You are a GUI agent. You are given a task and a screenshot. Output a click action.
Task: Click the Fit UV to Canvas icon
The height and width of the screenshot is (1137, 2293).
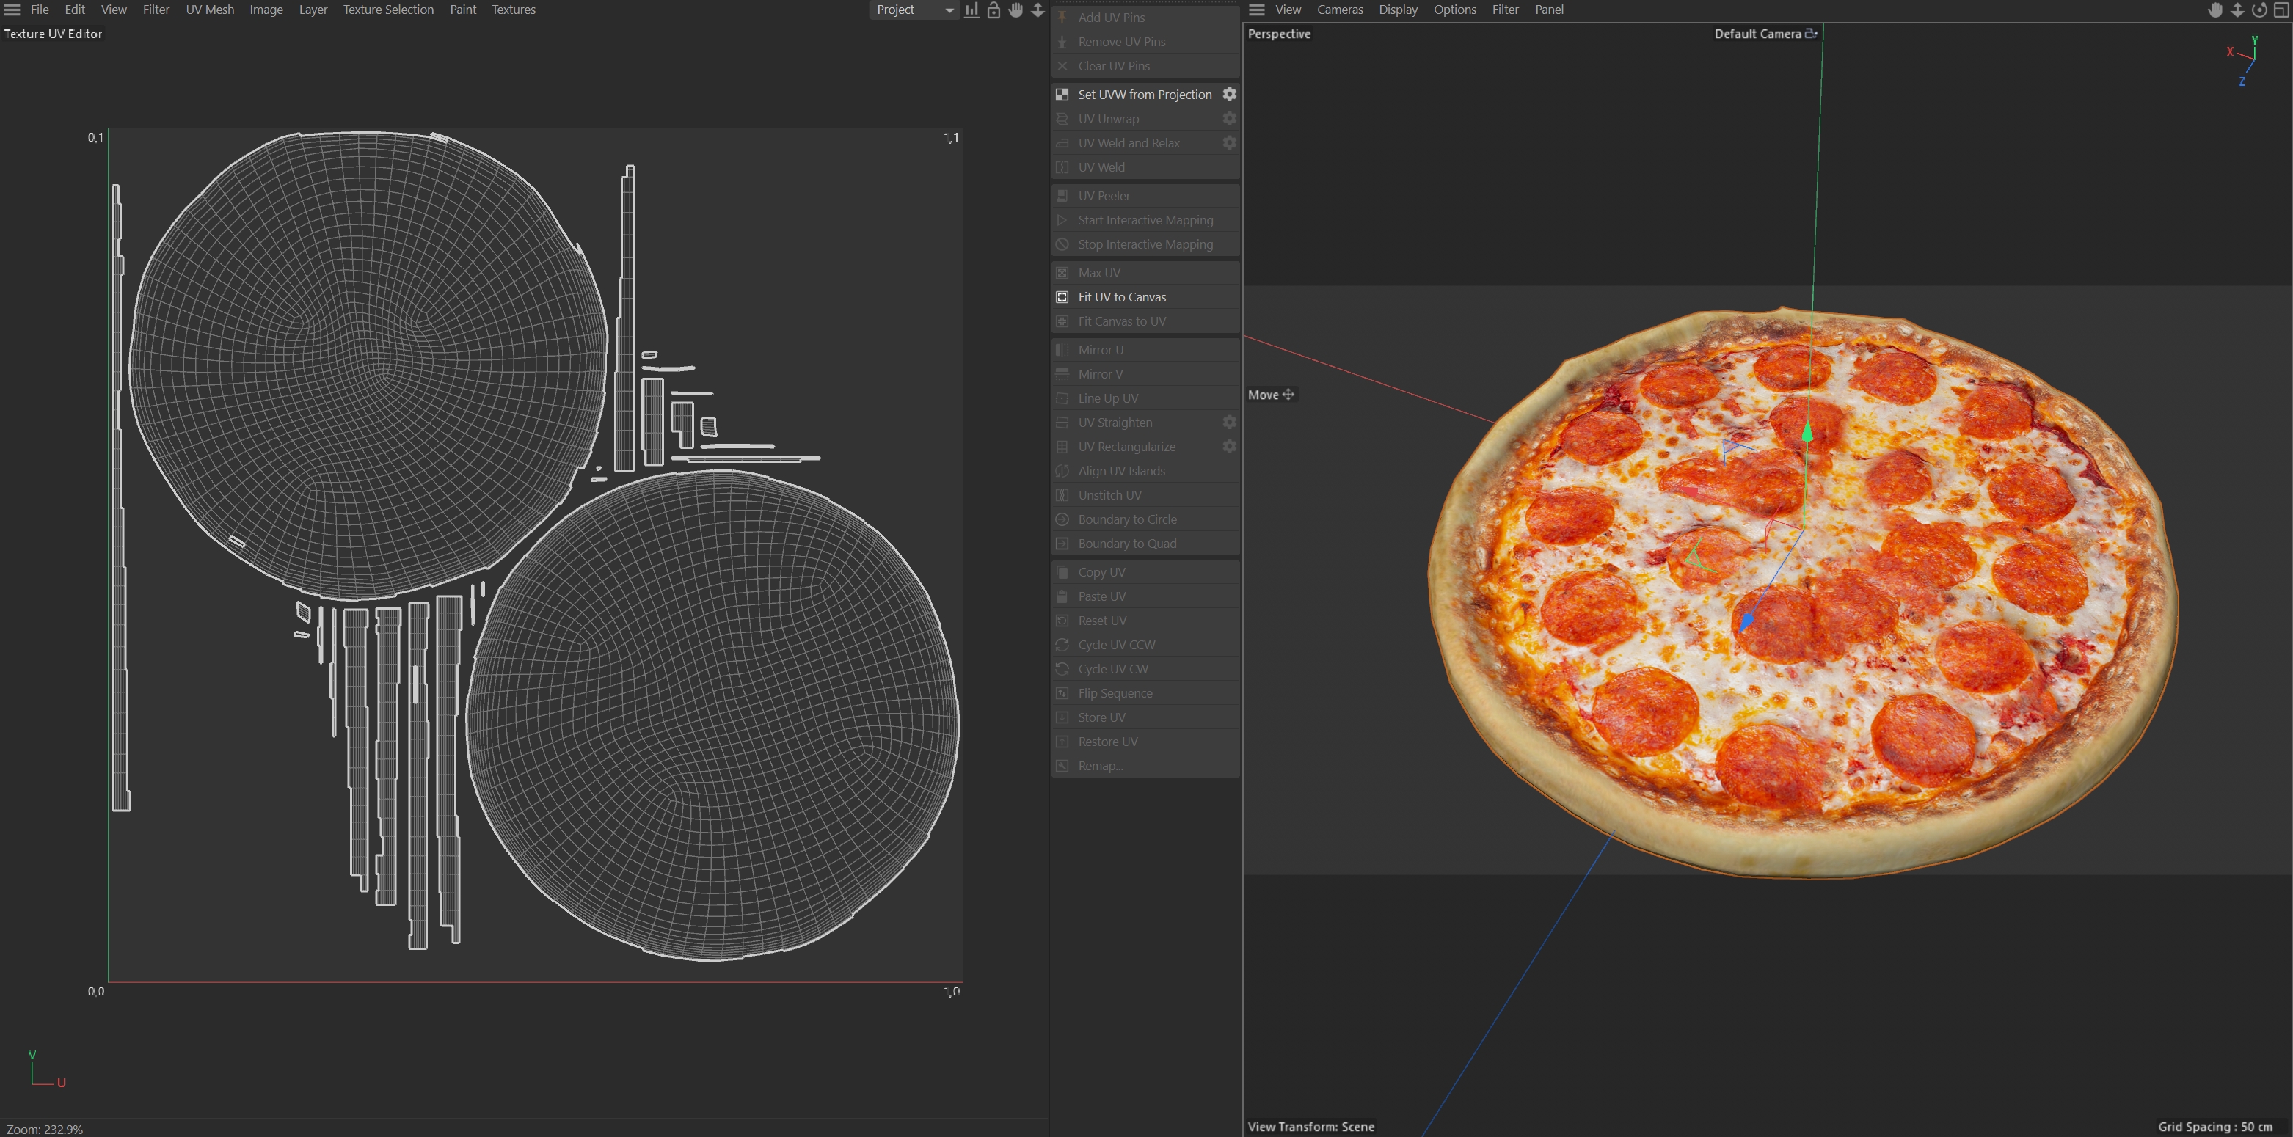click(x=1062, y=297)
